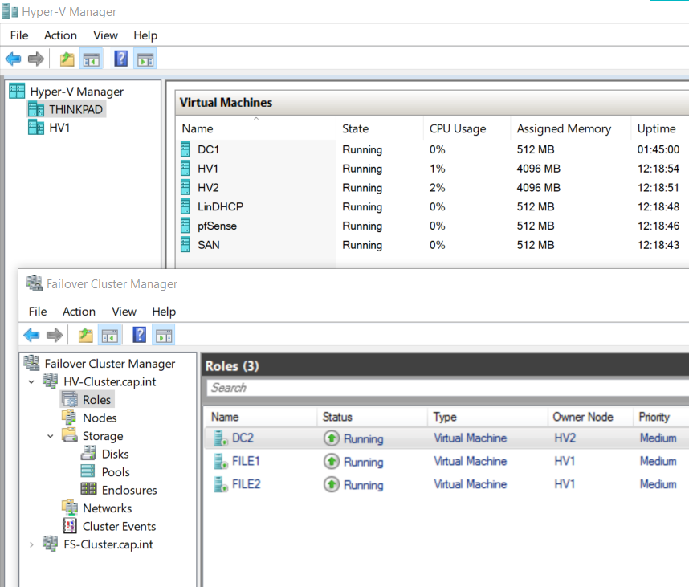Sort virtual machines by Assigned Memory column
This screenshot has width=689, height=587.
[571, 128]
